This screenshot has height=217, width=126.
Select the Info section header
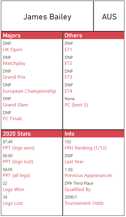(x=94, y=134)
